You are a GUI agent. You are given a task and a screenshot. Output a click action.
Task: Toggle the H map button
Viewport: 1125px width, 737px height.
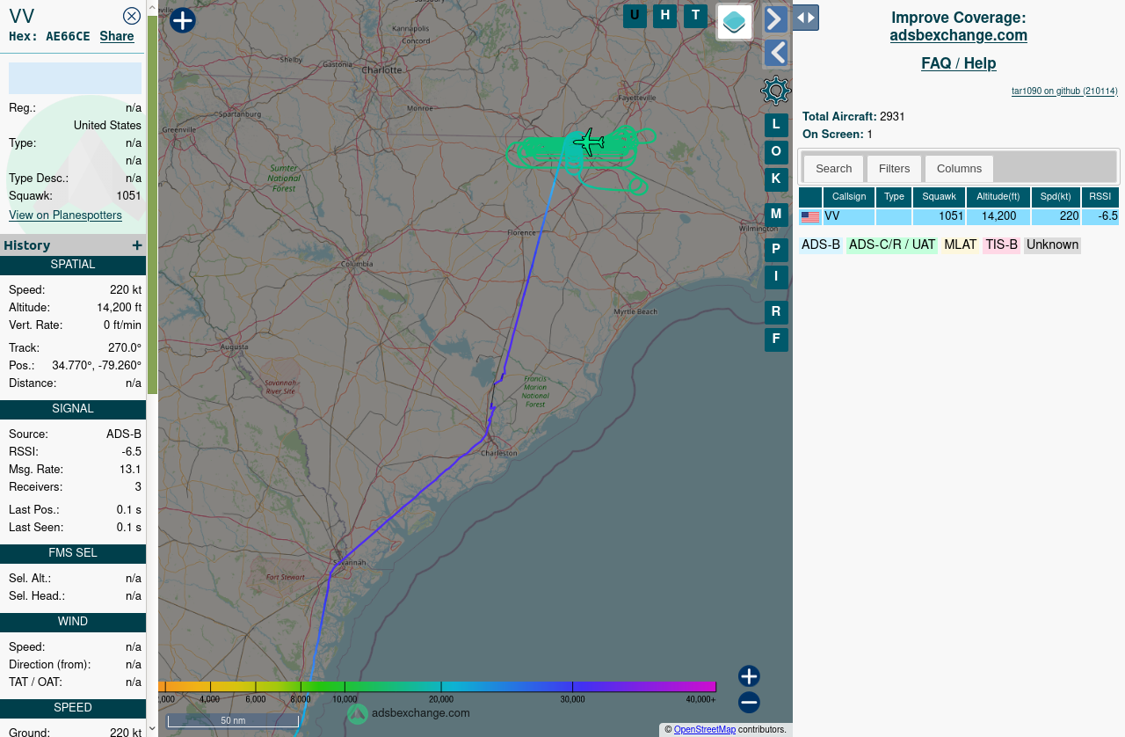click(665, 16)
